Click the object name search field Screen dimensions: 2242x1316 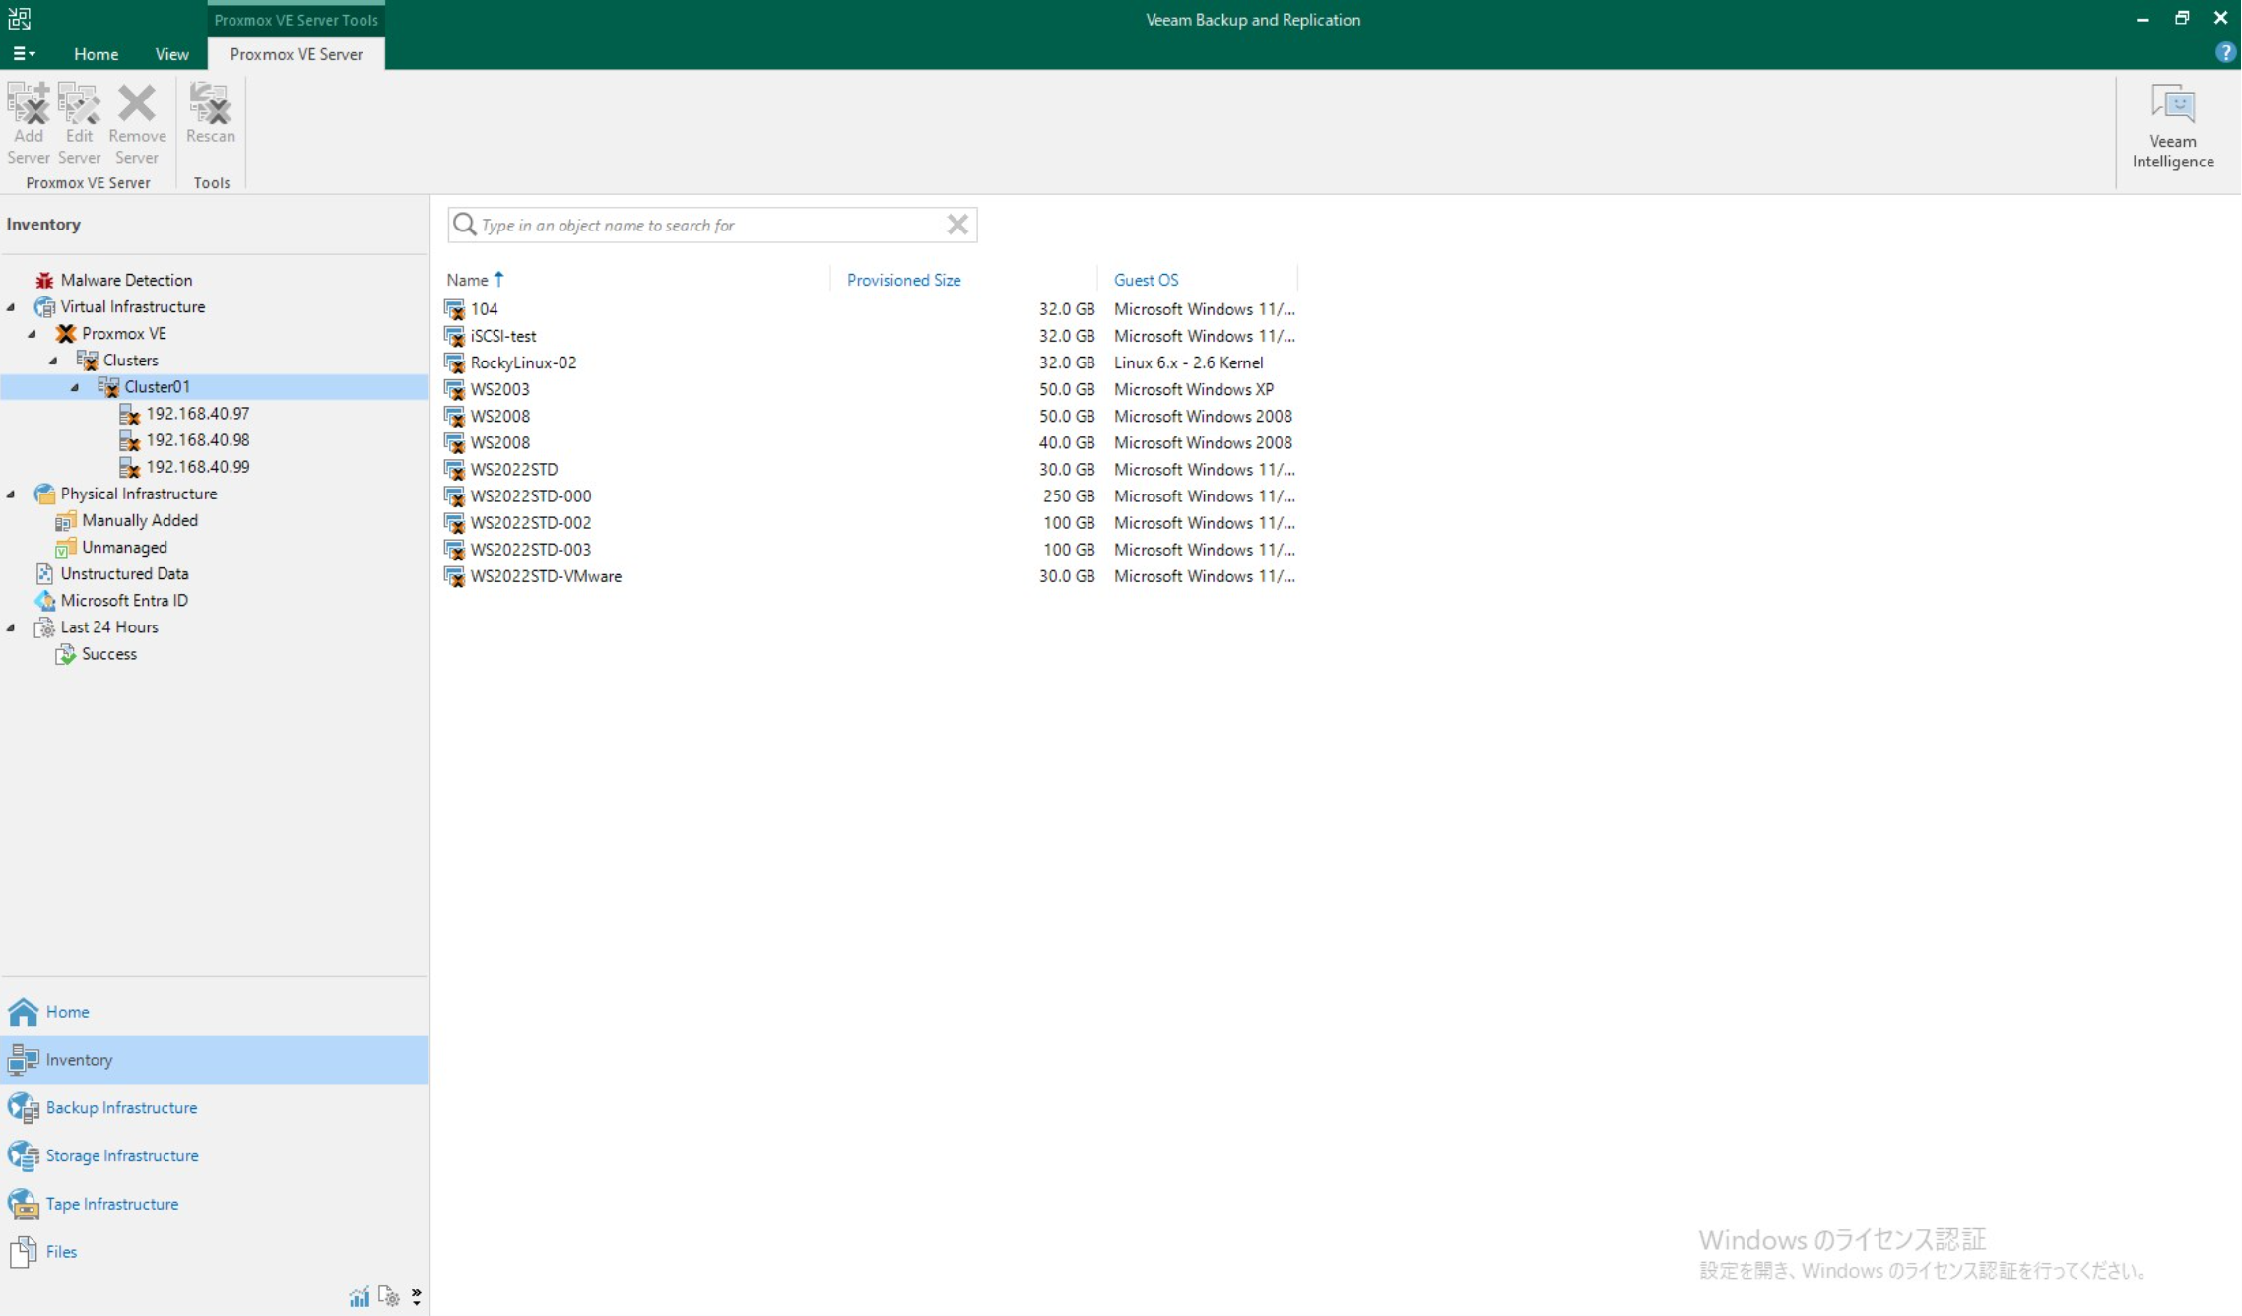click(711, 225)
